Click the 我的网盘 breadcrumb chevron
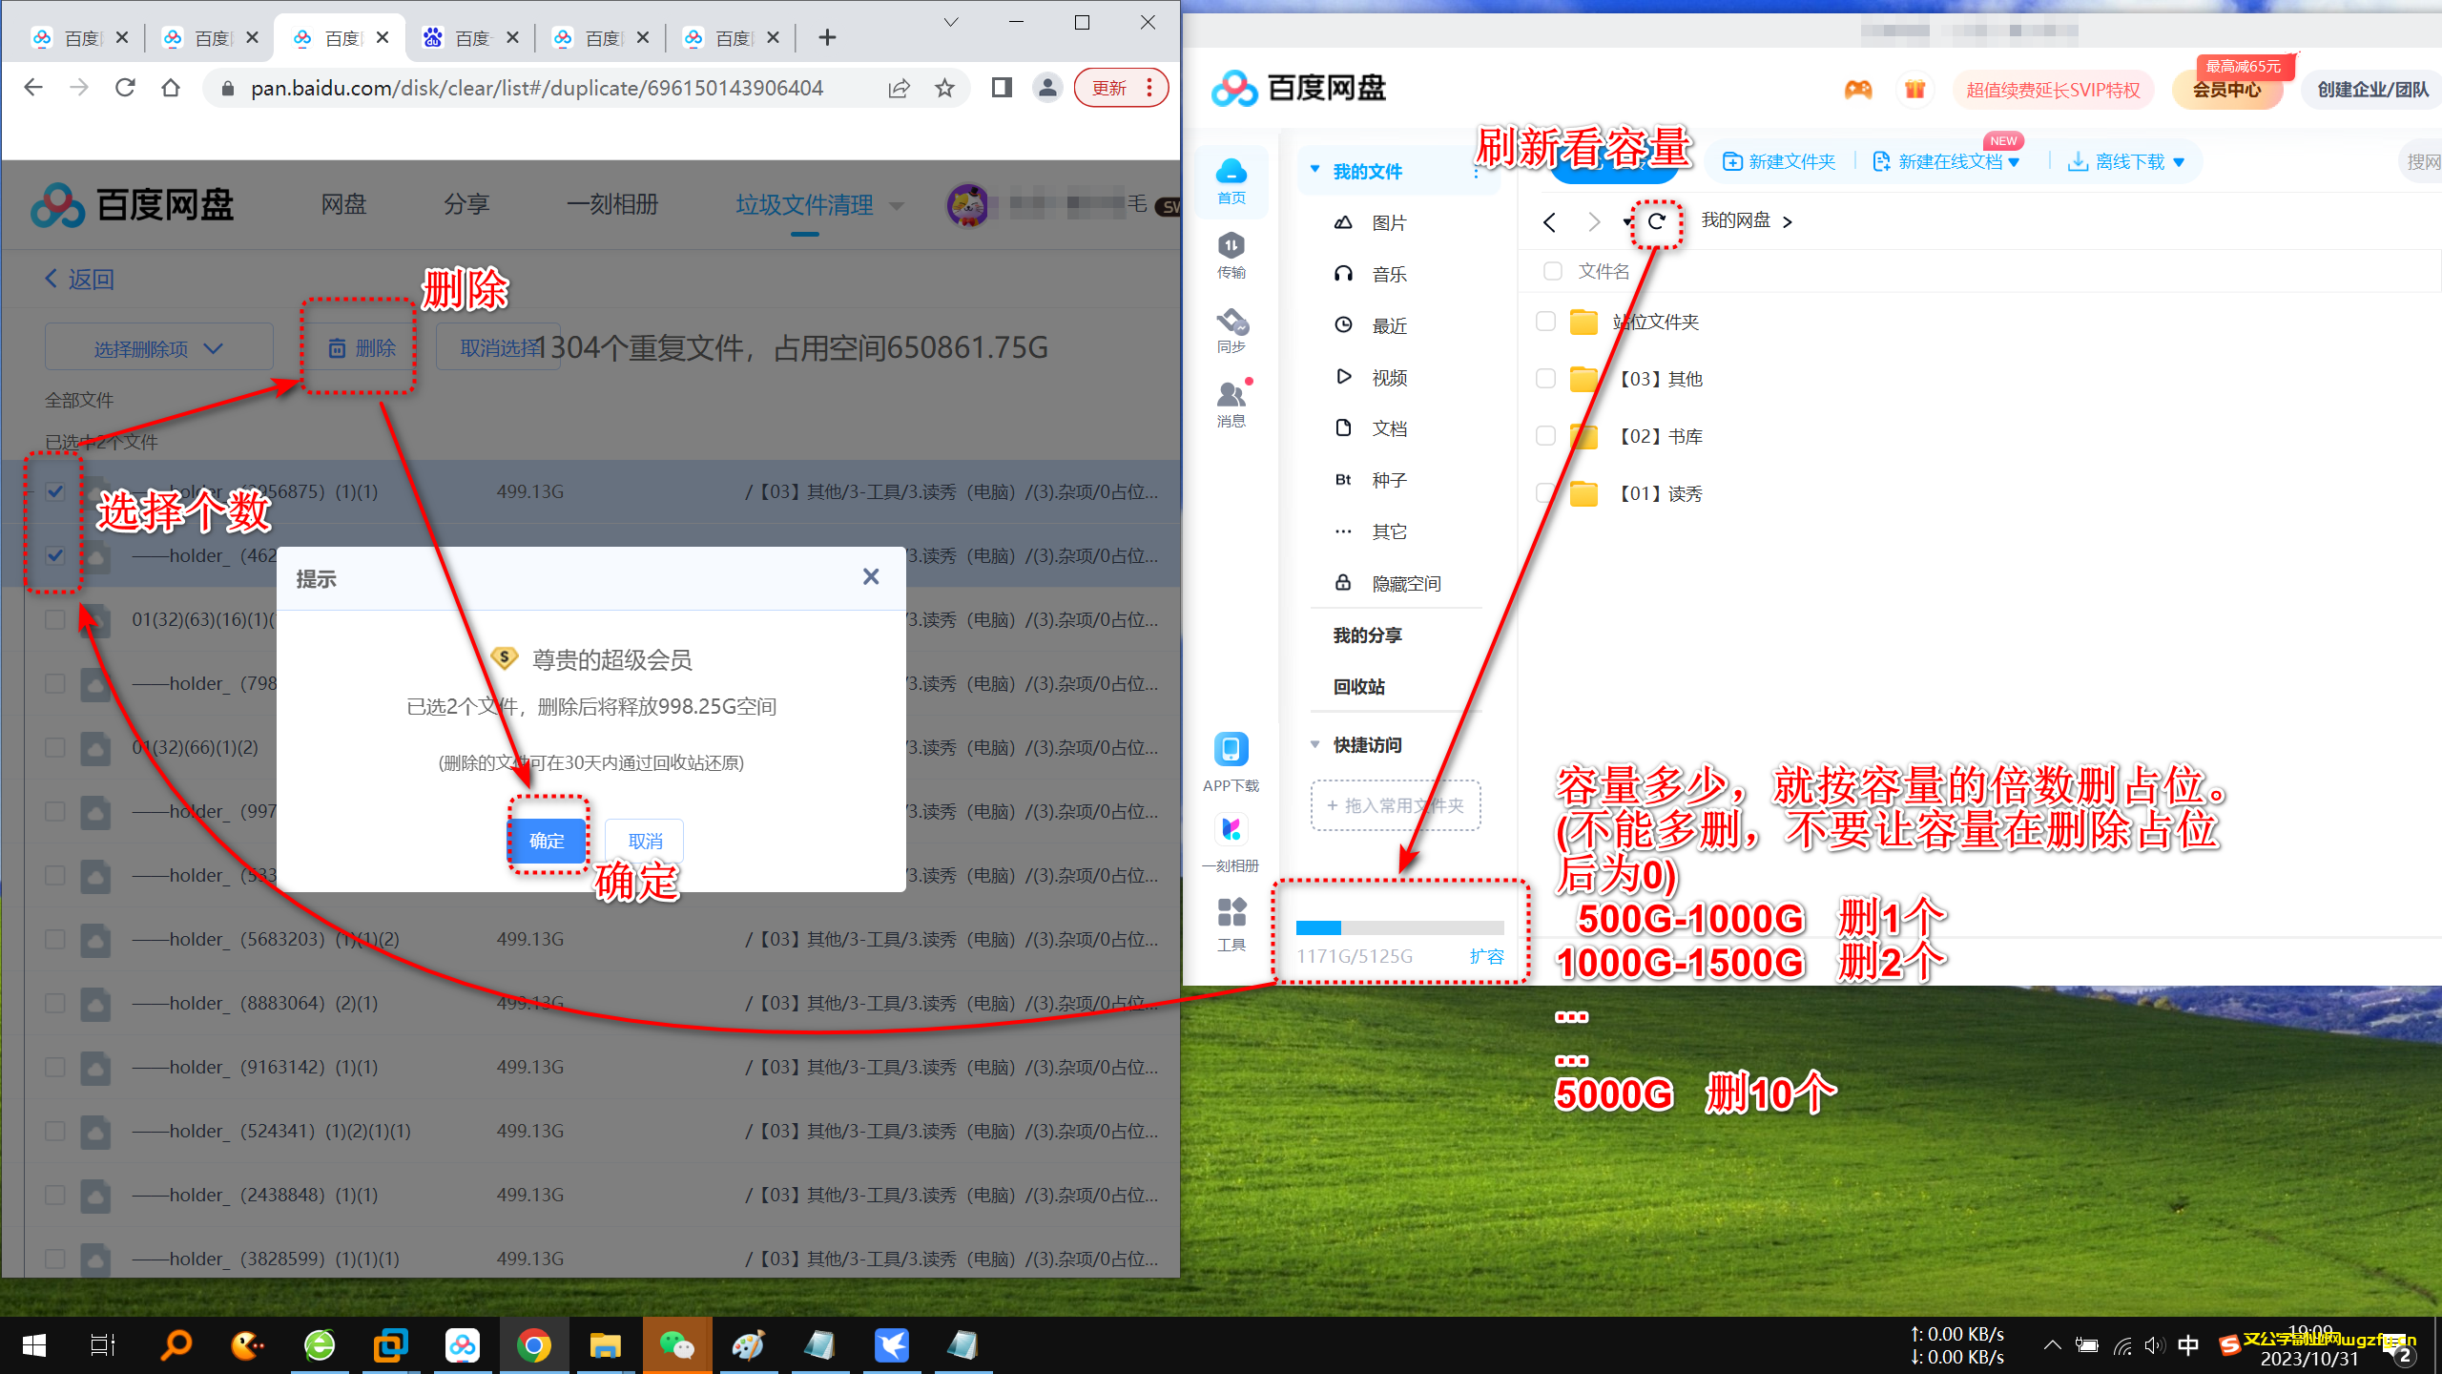Screen dimensions: 2442x1374 (x=1788, y=222)
